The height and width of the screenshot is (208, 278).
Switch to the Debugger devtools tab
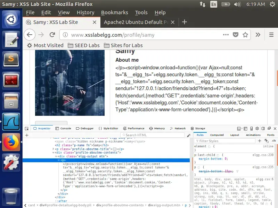click(85, 128)
